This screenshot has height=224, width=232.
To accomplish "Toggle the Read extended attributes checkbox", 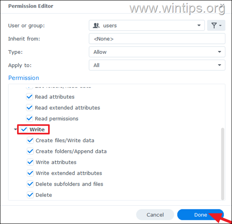I will (30, 108).
